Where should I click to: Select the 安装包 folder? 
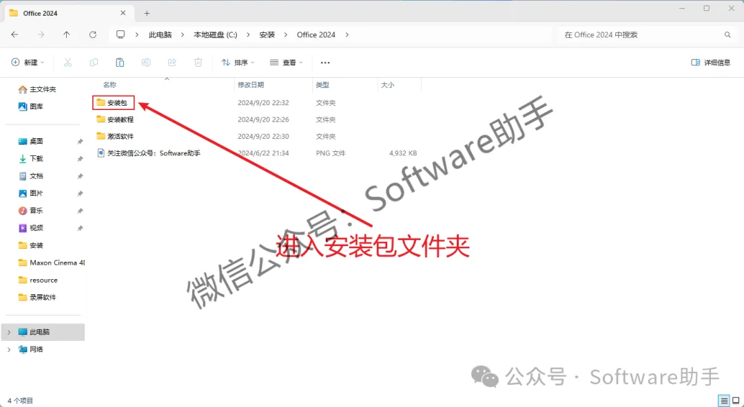(114, 102)
